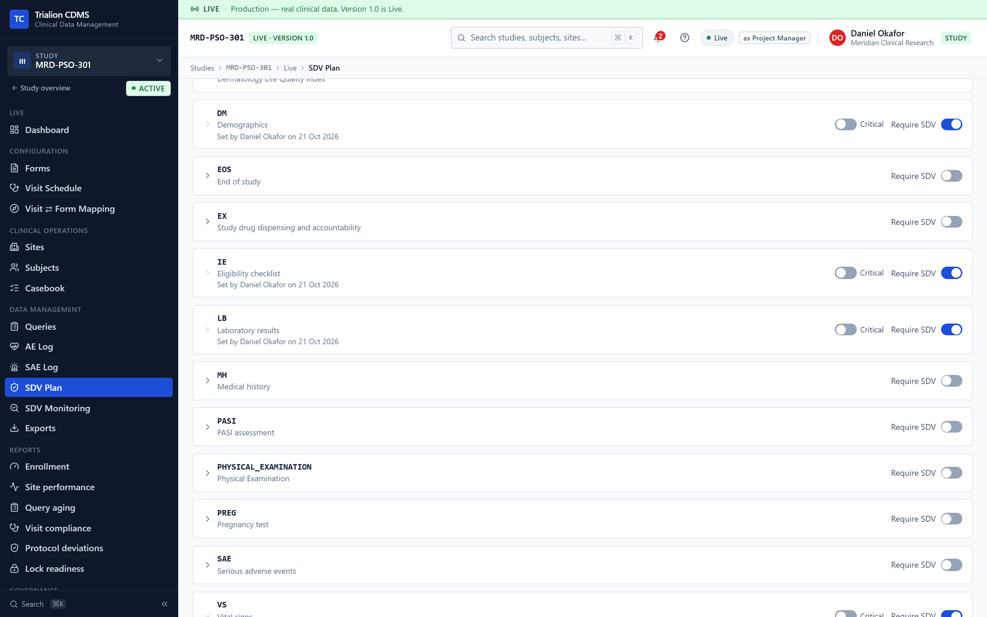
Task: Enable Critical toggle for Eligibility checklist
Action: pos(845,273)
